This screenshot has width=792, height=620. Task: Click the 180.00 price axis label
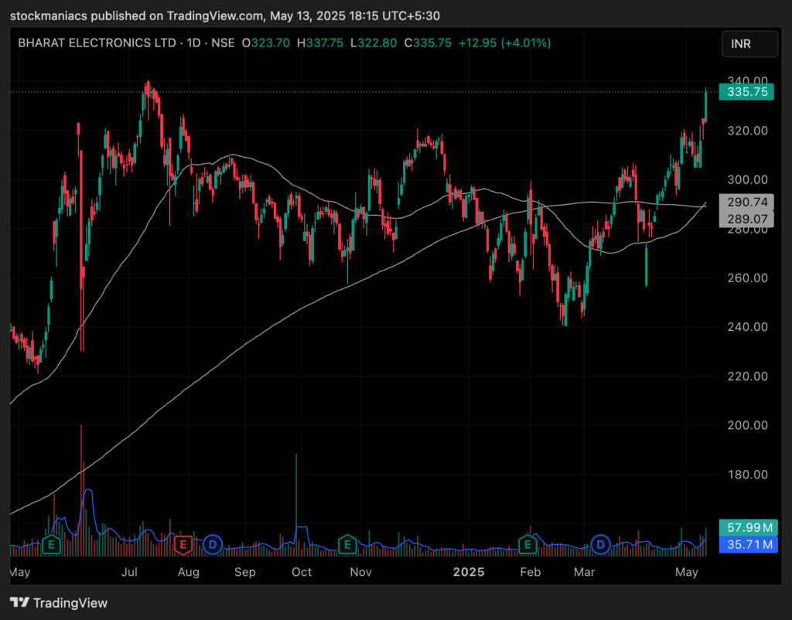point(748,475)
